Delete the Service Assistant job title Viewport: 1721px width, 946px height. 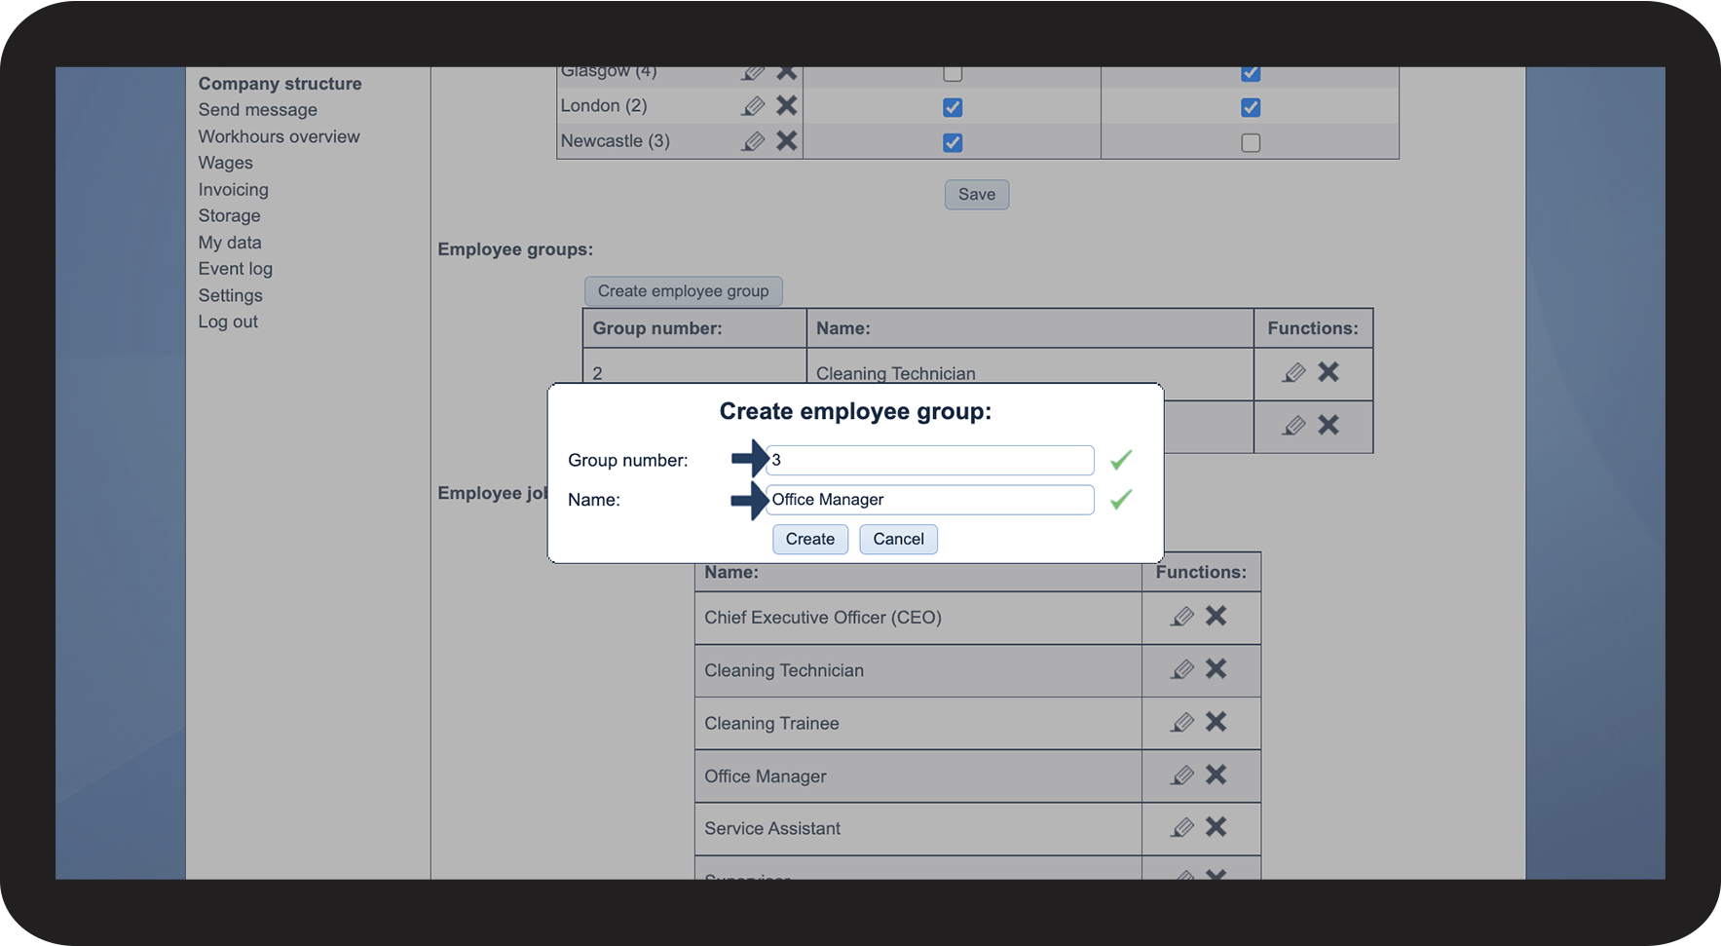(x=1216, y=827)
